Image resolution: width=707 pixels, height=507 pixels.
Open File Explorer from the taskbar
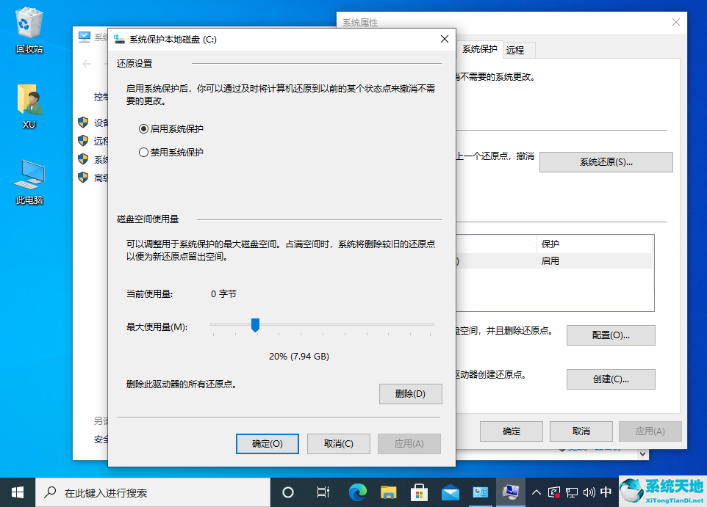click(x=388, y=492)
